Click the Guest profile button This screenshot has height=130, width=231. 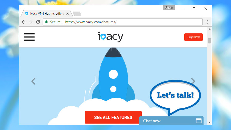pyautogui.click(x=169, y=8)
